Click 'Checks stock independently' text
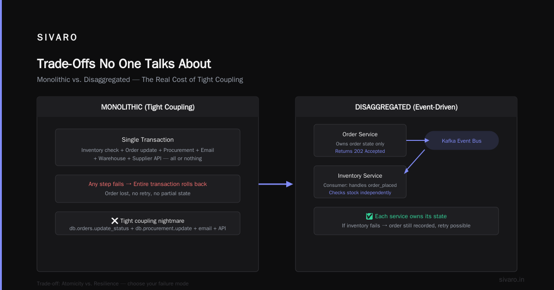 tap(360, 192)
